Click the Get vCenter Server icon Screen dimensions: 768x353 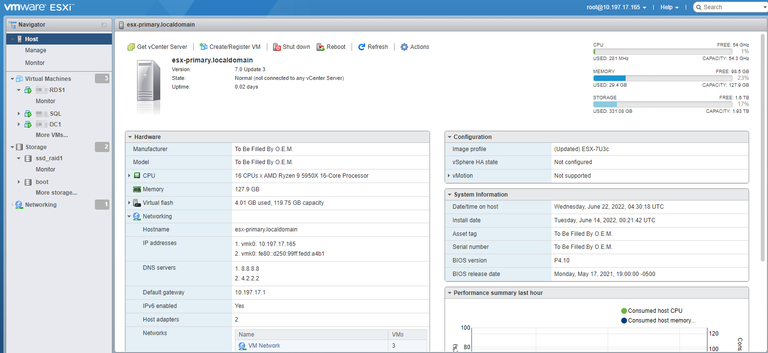coord(131,47)
